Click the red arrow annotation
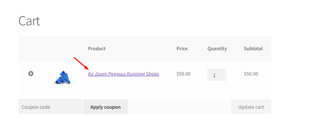 (x=81, y=63)
